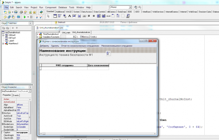Click the Trace Into debug icon
Screen dimensions: 219x140
(37, 17)
